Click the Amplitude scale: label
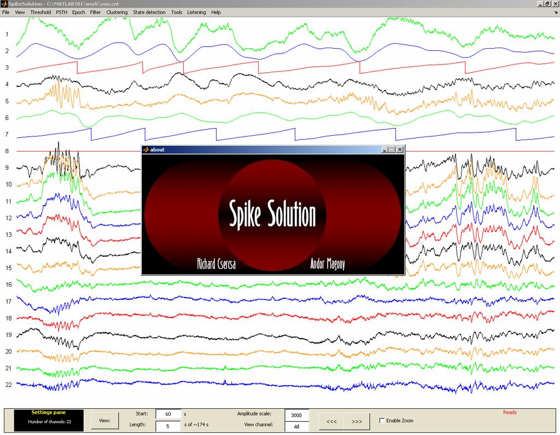This screenshot has width=560, height=435. tap(254, 414)
